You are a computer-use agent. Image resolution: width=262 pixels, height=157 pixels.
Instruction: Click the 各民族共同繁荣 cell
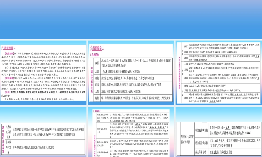(8, 147)
